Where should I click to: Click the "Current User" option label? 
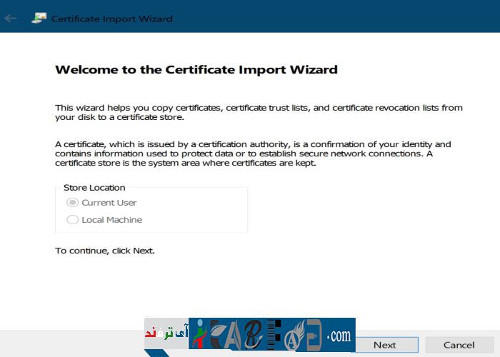coord(109,203)
